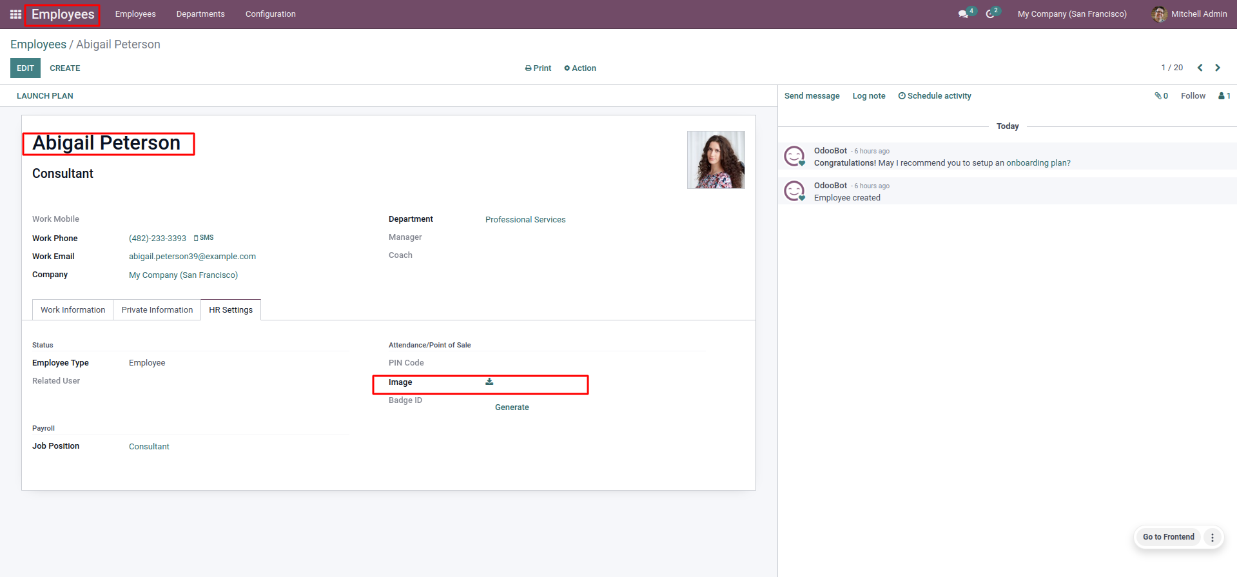
Task: Go back to Employees breadcrumb
Action: [38, 44]
